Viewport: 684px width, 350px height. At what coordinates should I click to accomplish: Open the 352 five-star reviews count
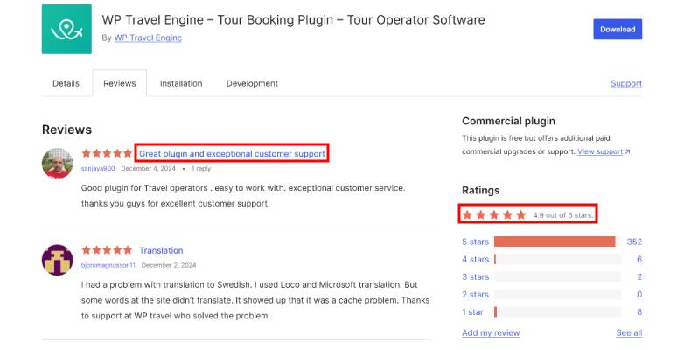point(634,241)
